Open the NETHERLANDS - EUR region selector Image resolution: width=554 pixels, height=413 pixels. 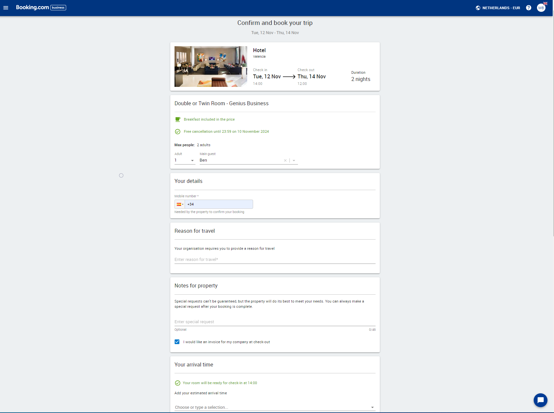tap(501, 8)
